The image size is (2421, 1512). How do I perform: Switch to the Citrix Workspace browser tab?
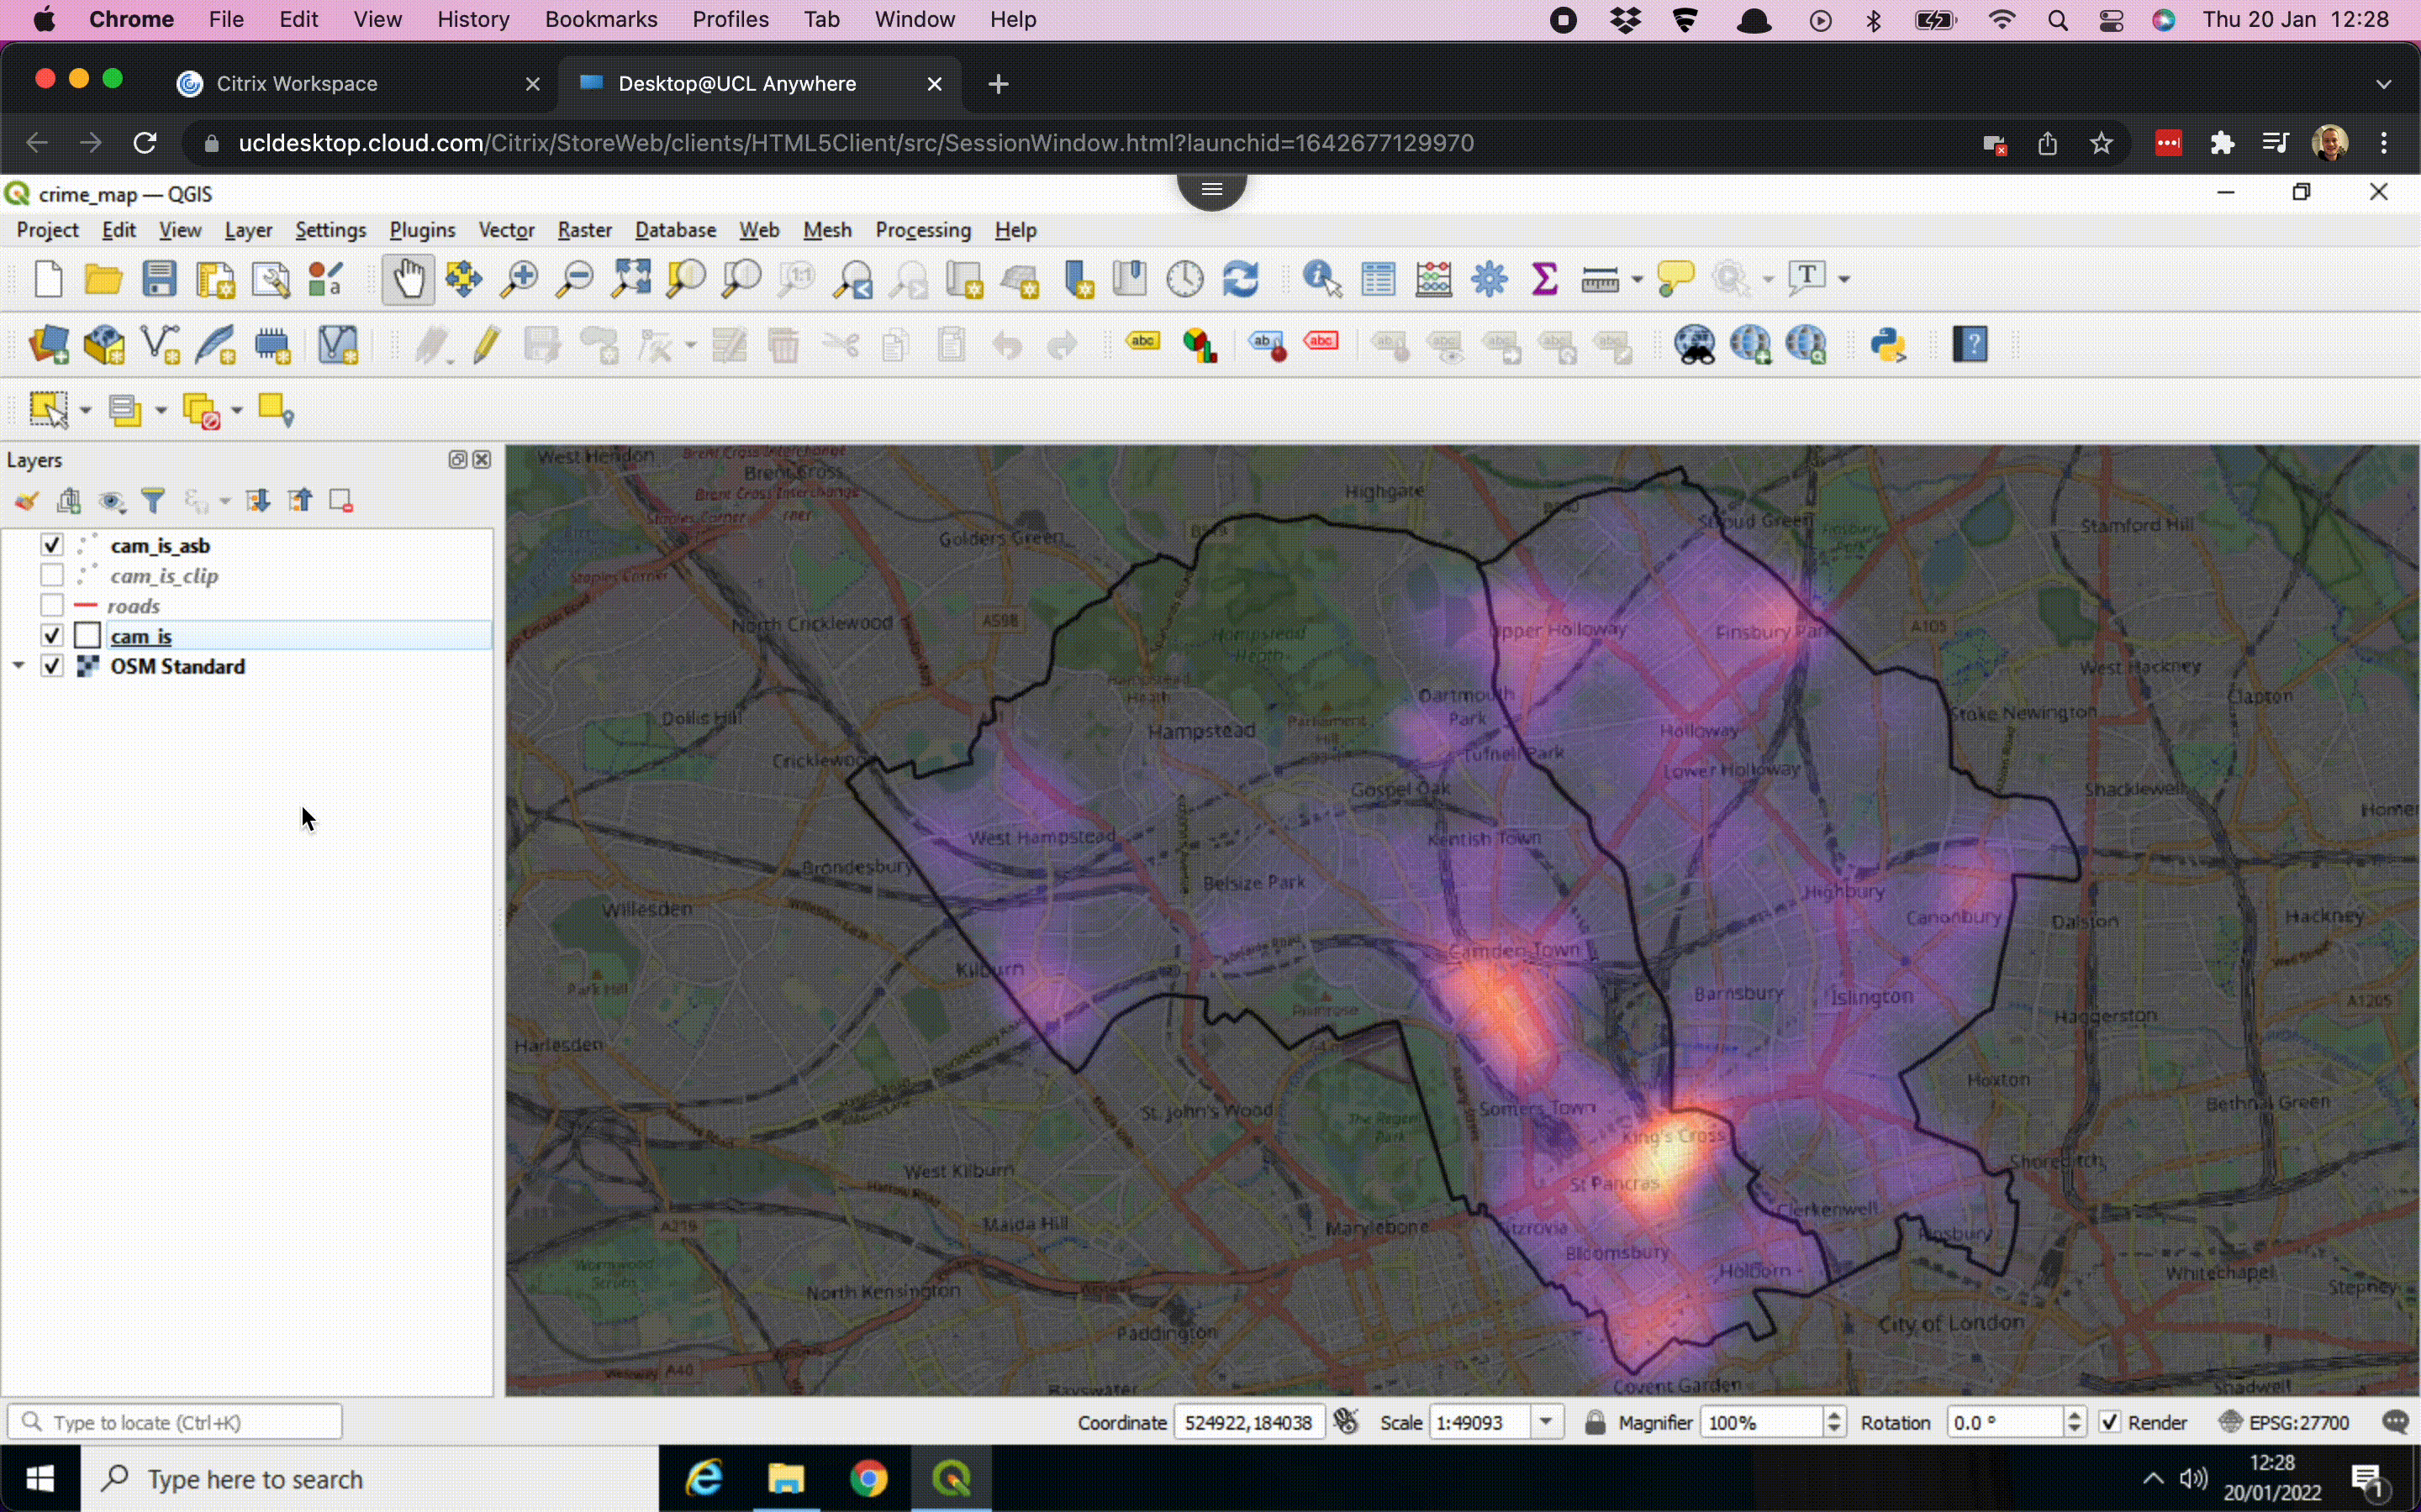(296, 83)
